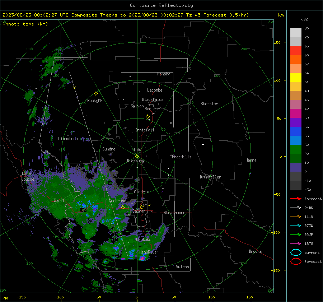323x302 pixels.
Task: Click the yellow diamond marker above RockyMH
Action: 96,94
